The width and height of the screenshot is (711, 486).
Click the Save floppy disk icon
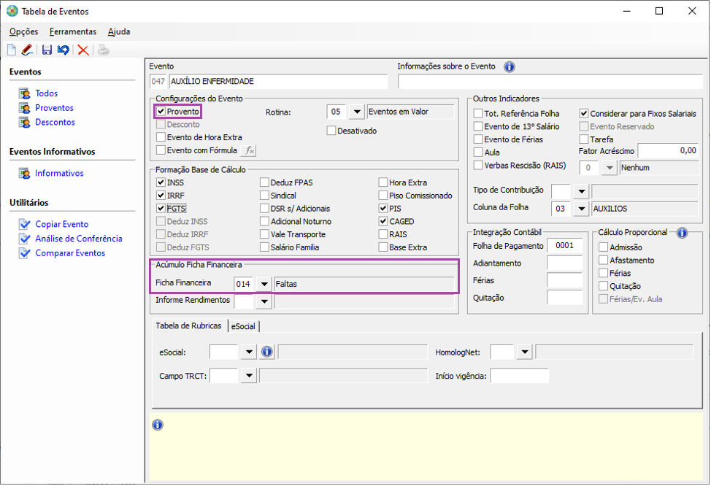point(47,50)
